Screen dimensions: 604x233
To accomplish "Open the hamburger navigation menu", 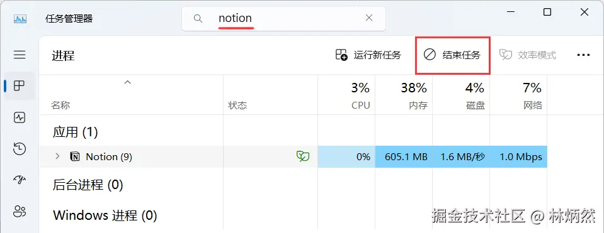I will [20, 55].
